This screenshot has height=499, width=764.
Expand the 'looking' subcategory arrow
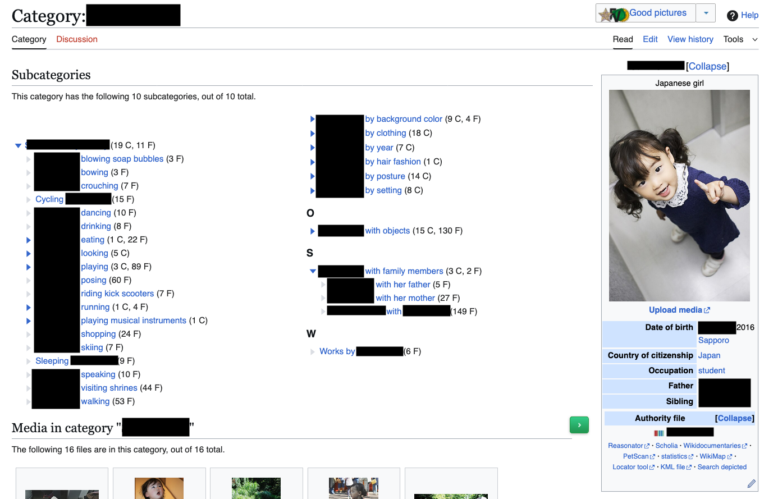(x=29, y=253)
